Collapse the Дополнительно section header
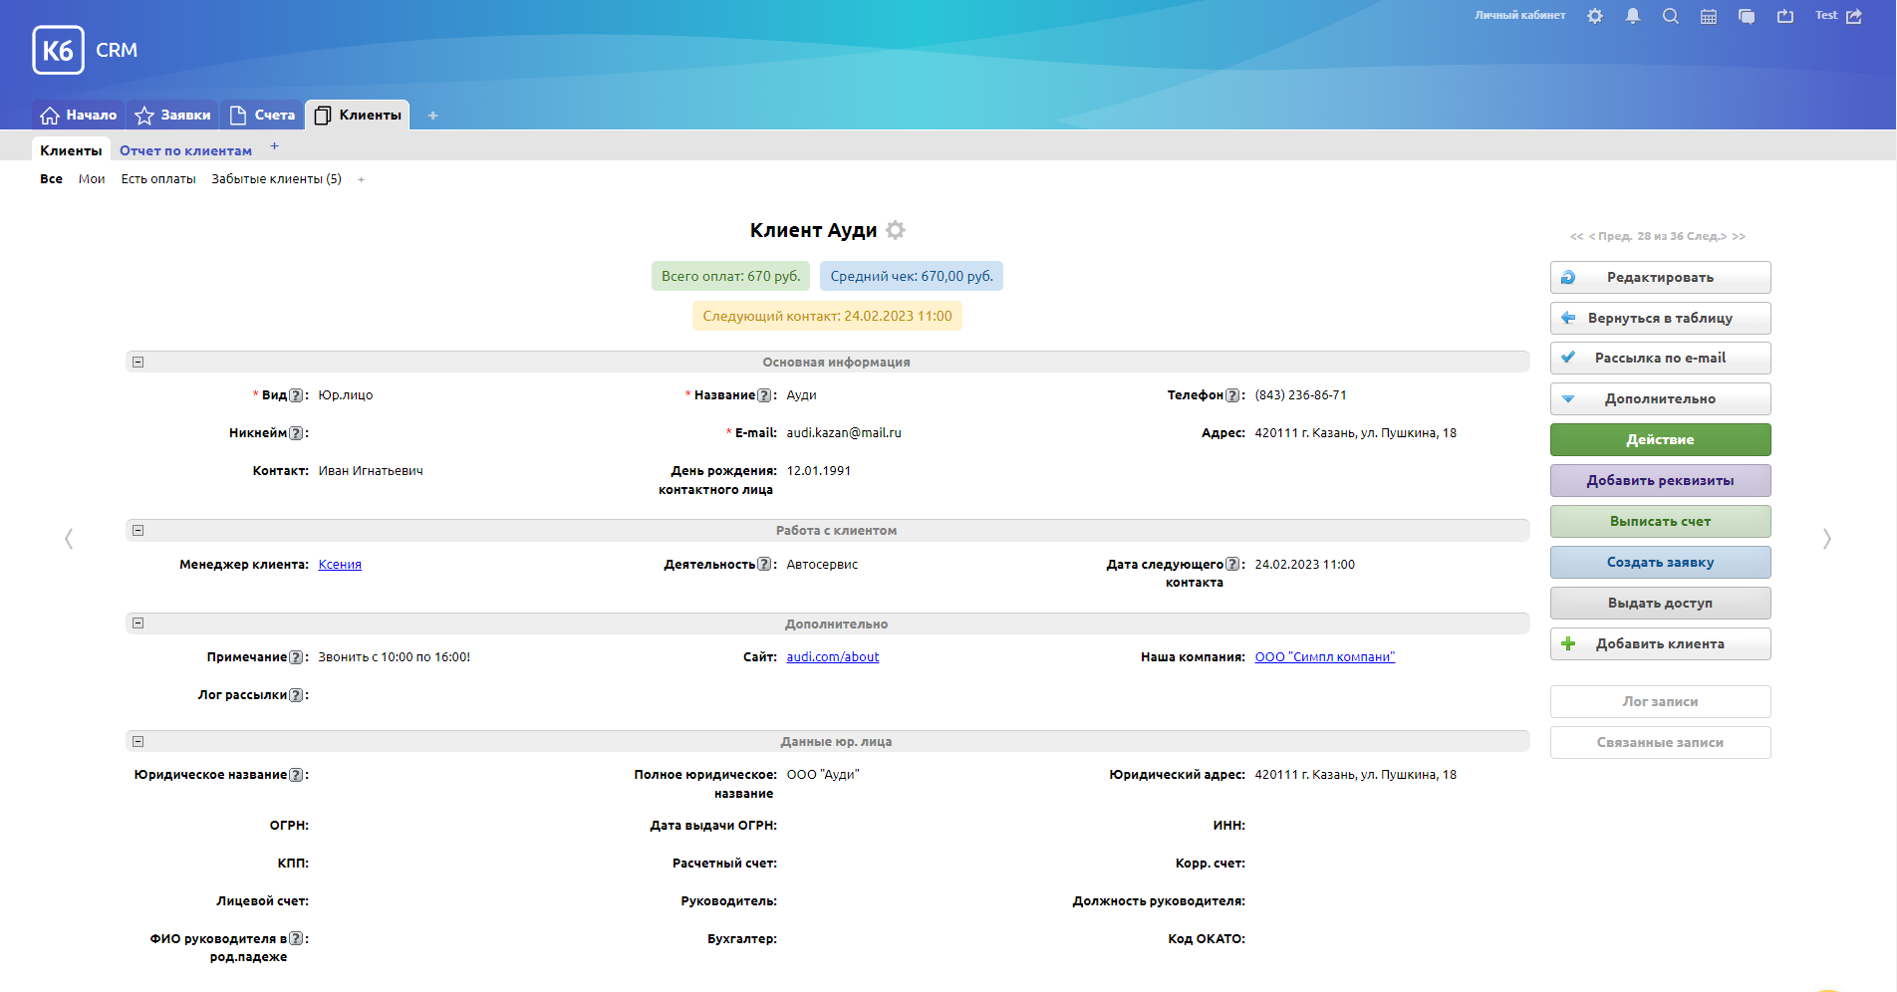Screen dimensions: 1897x992 [x=138, y=623]
